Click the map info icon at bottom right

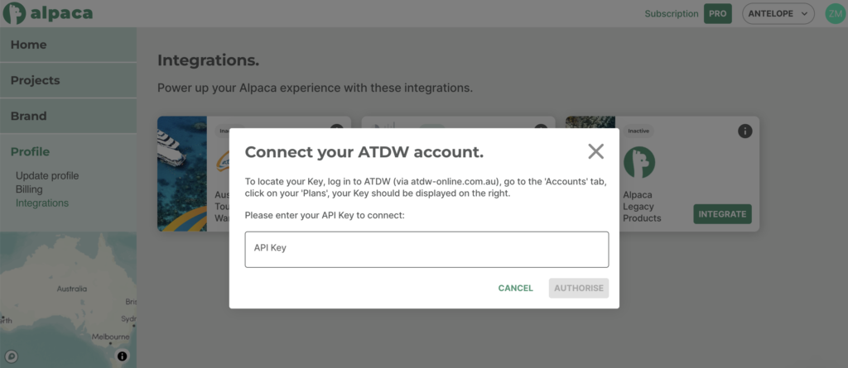click(123, 356)
